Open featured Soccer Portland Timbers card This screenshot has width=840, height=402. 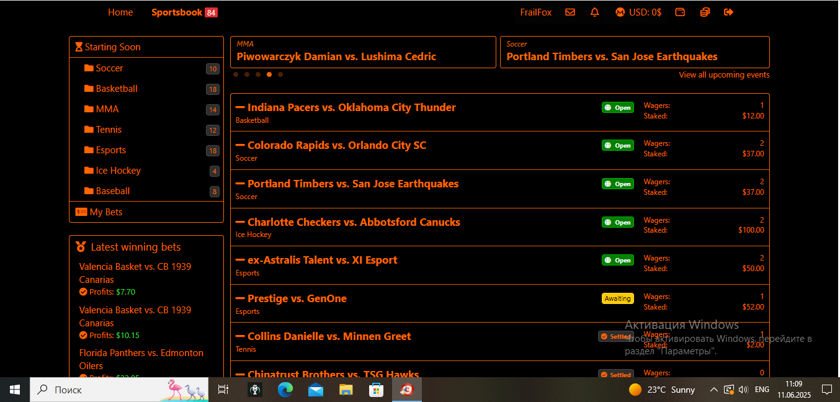click(635, 52)
